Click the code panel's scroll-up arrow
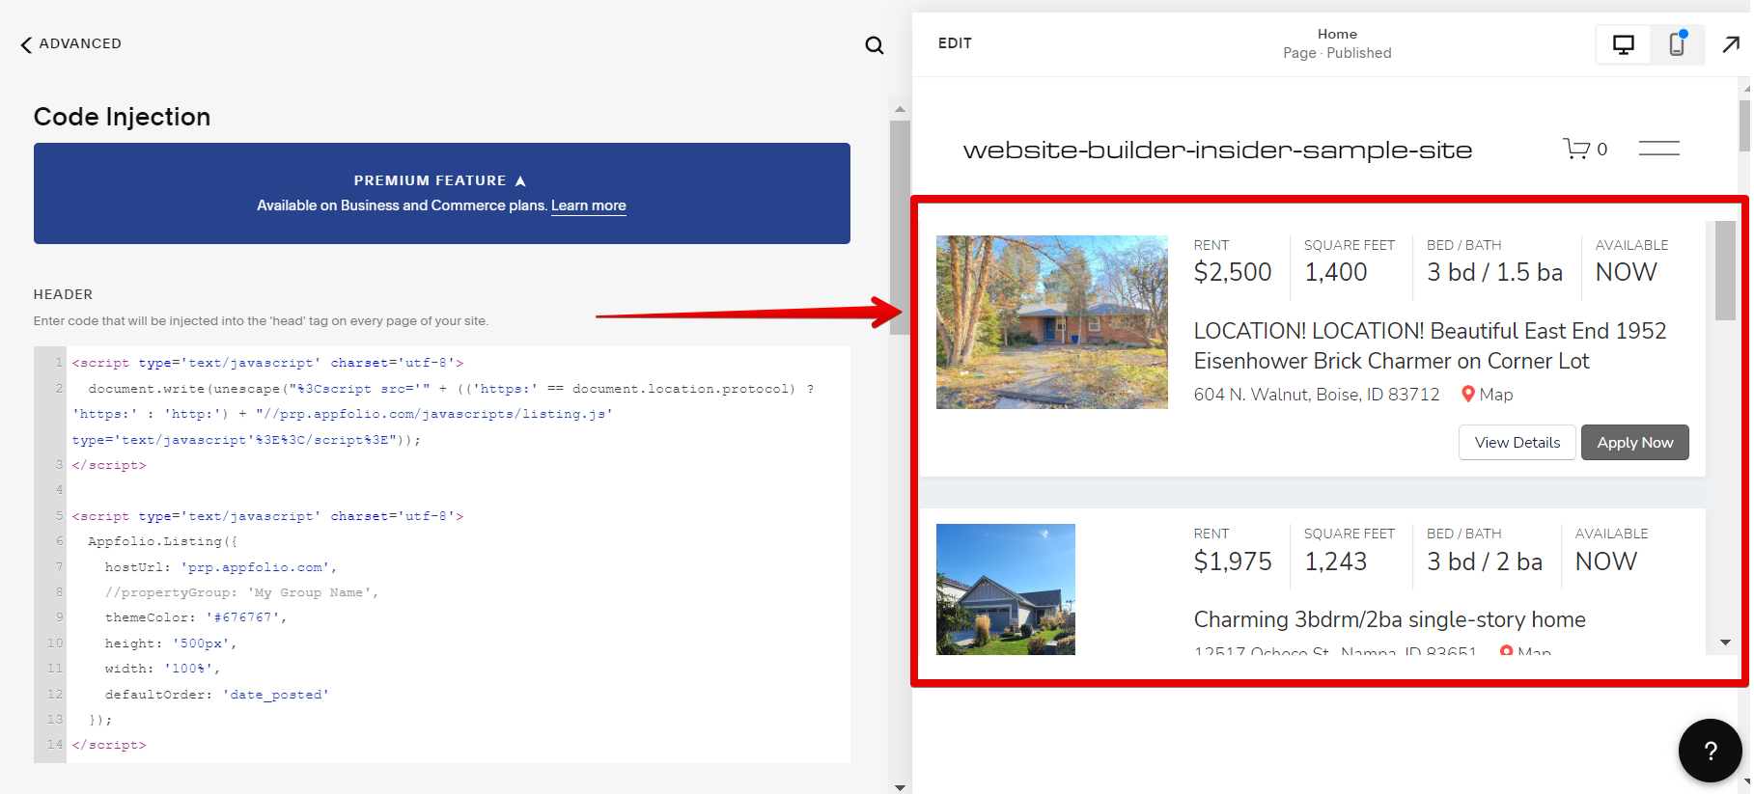Viewport: 1754px width, 794px height. (900, 109)
